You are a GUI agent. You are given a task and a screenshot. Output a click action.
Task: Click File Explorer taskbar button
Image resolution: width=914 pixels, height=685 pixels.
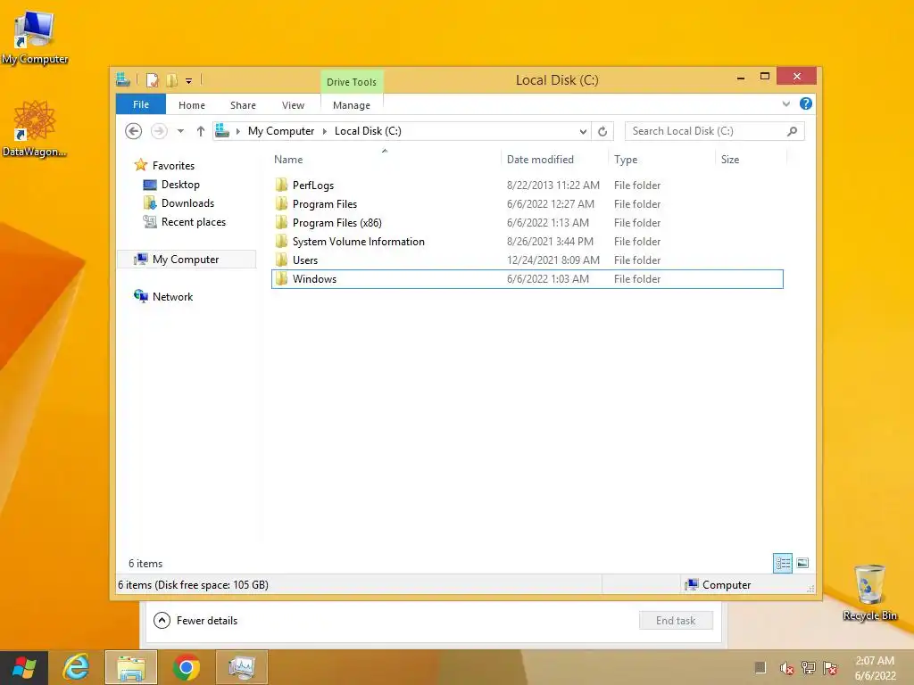click(x=131, y=667)
